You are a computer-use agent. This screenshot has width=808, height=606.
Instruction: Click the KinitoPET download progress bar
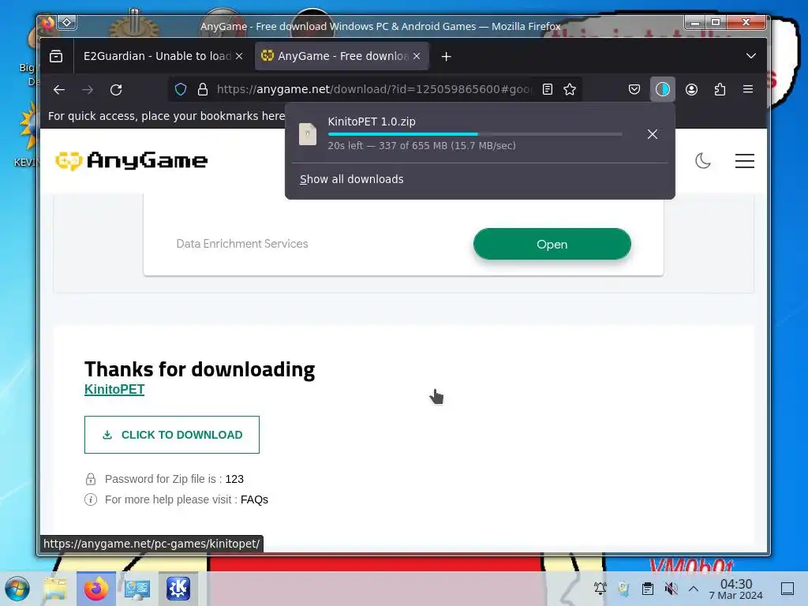pos(474,134)
